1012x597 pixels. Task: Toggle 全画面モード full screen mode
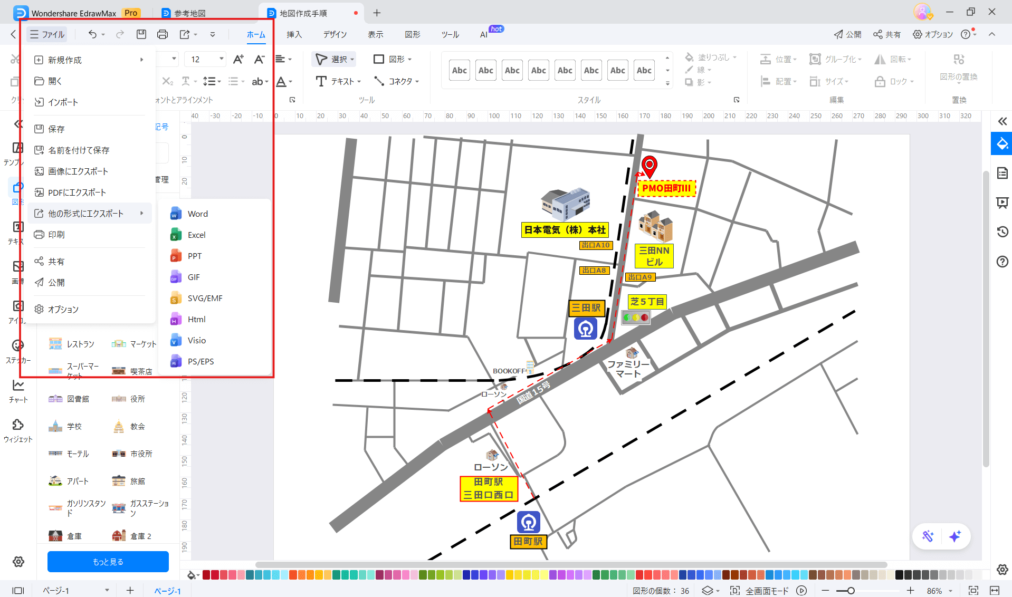click(x=760, y=591)
